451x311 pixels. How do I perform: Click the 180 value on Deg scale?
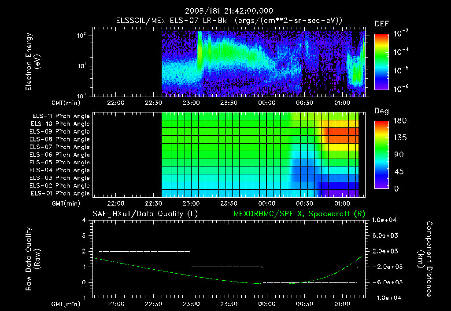pos(400,121)
